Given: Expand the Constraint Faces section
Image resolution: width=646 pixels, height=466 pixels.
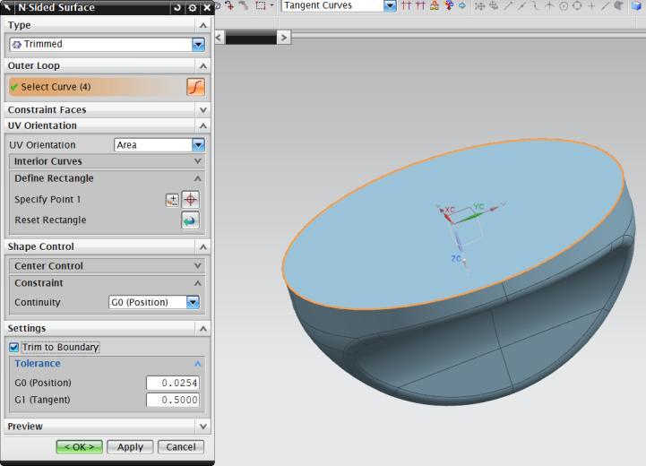Looking at the screenshot, I should click(x=202, y=110).
